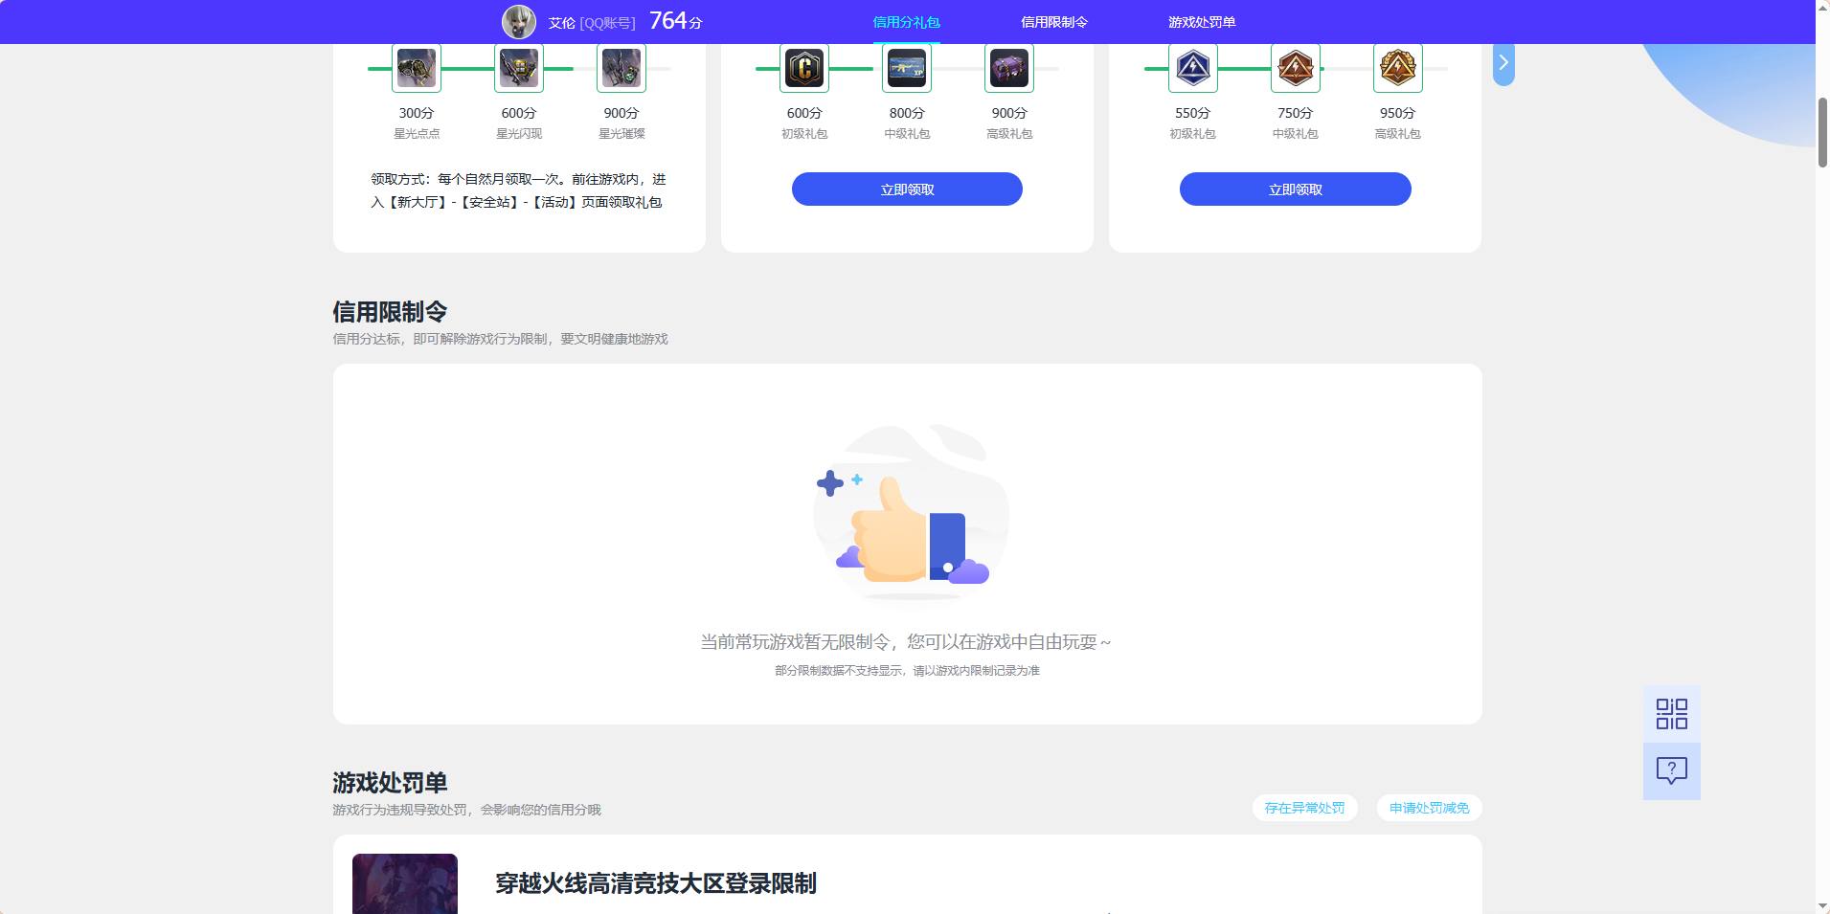The height and width of the screenshot is (914, 1830).
Task: Switch to 游戏处罚单 tab
Action: pos(1202,22)
